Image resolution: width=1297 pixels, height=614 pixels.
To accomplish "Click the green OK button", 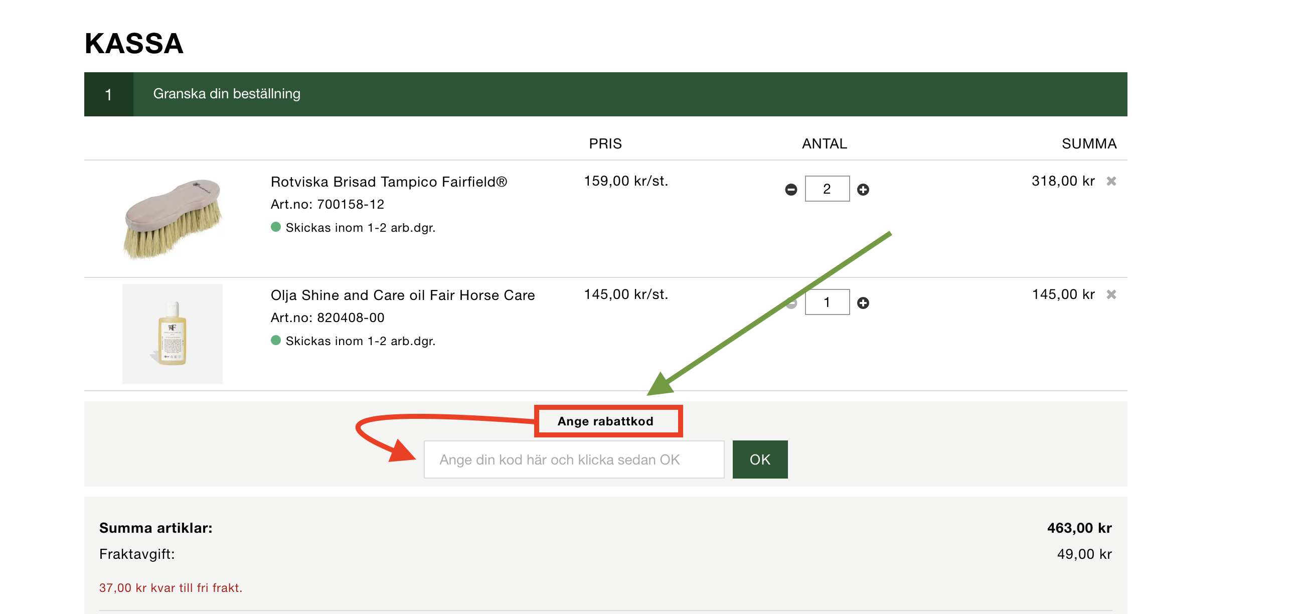I will [759, 459].
